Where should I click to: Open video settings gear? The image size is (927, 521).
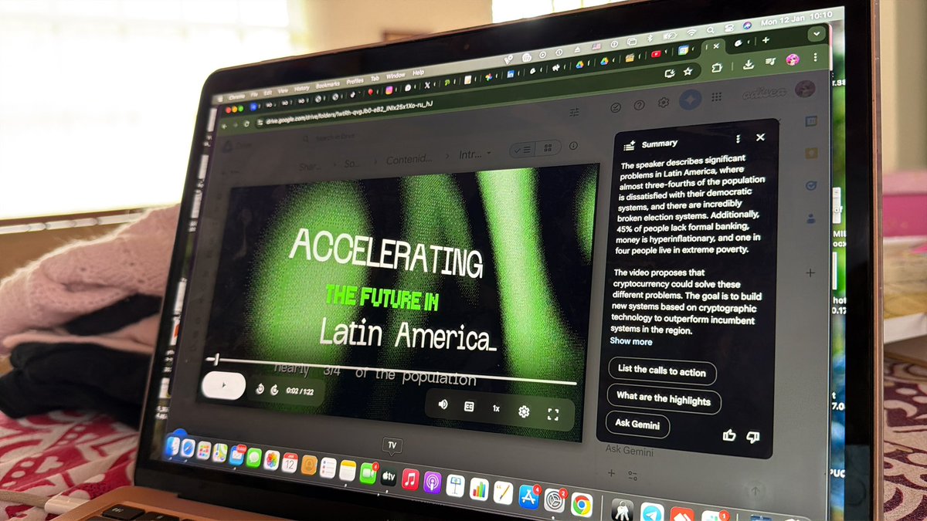pos(524,411)
